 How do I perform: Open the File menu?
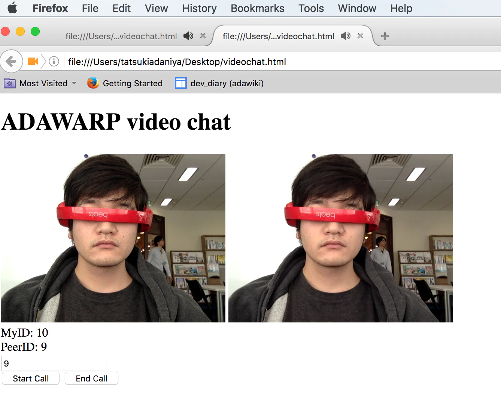[x=90, y=8]
